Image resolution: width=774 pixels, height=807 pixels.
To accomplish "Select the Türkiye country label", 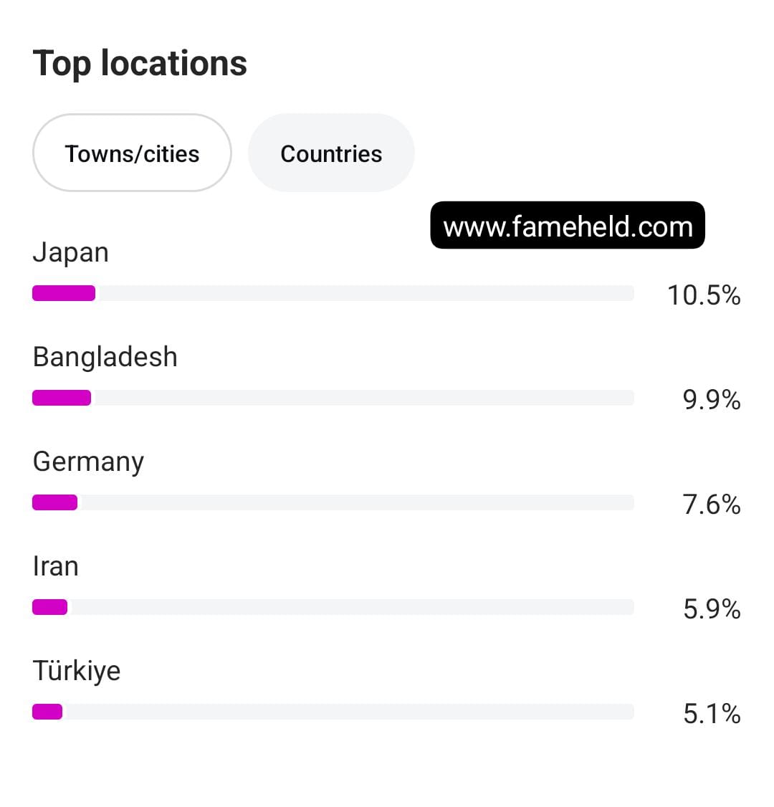I will [x=77, y=671].
